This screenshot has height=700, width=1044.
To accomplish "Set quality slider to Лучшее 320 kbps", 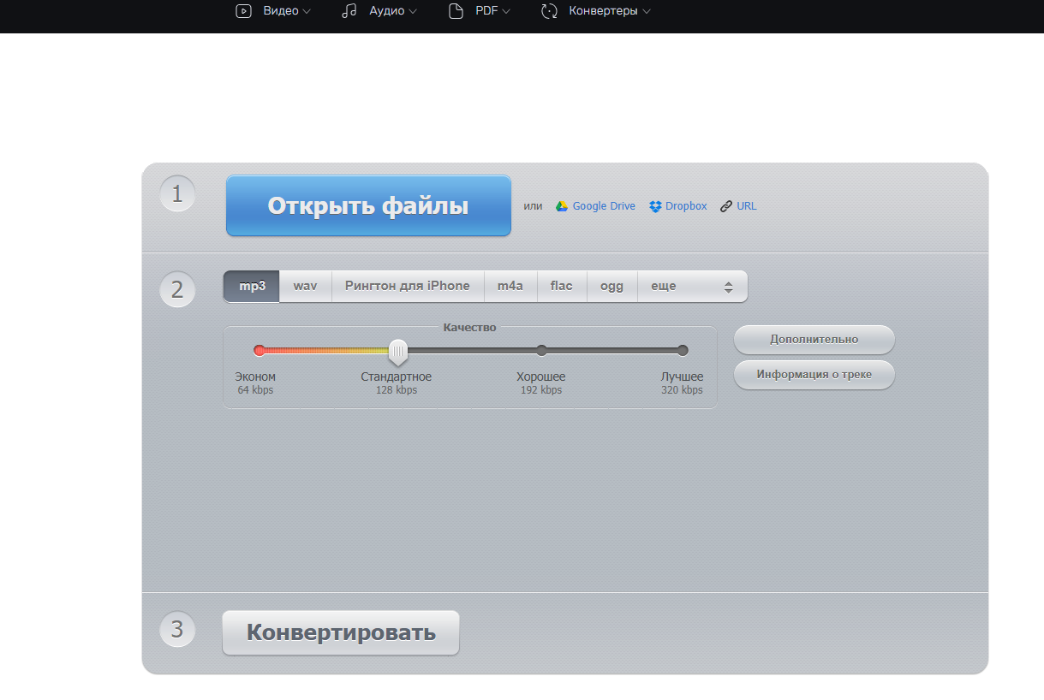I will coord(683,350).
